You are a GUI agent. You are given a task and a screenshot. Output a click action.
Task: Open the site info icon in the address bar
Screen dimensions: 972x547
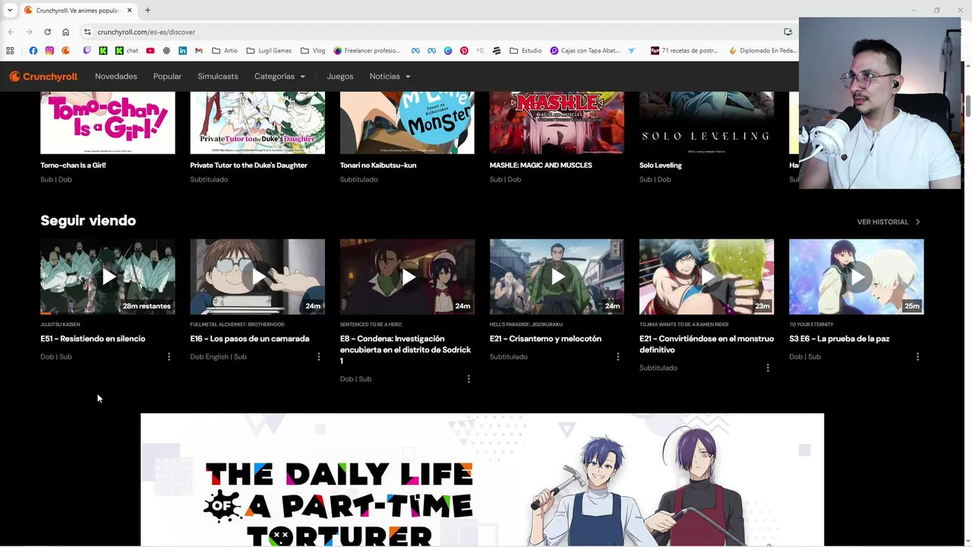pyautogui.click(x=87, y=32)
